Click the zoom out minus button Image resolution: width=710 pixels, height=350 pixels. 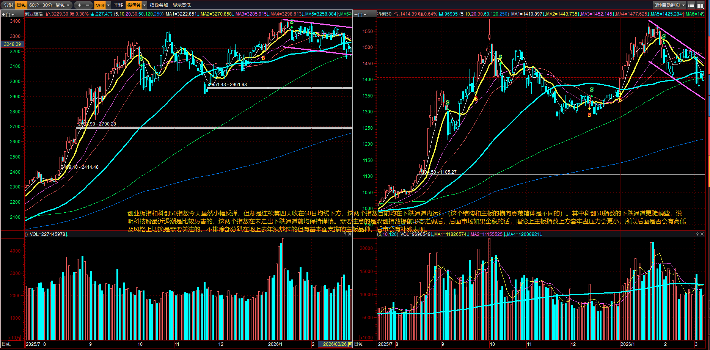tap(88, 5)
